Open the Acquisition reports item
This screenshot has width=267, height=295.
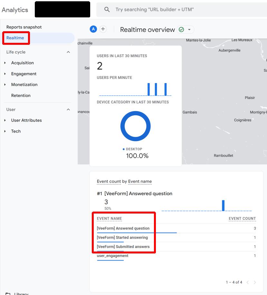point(23,63)
